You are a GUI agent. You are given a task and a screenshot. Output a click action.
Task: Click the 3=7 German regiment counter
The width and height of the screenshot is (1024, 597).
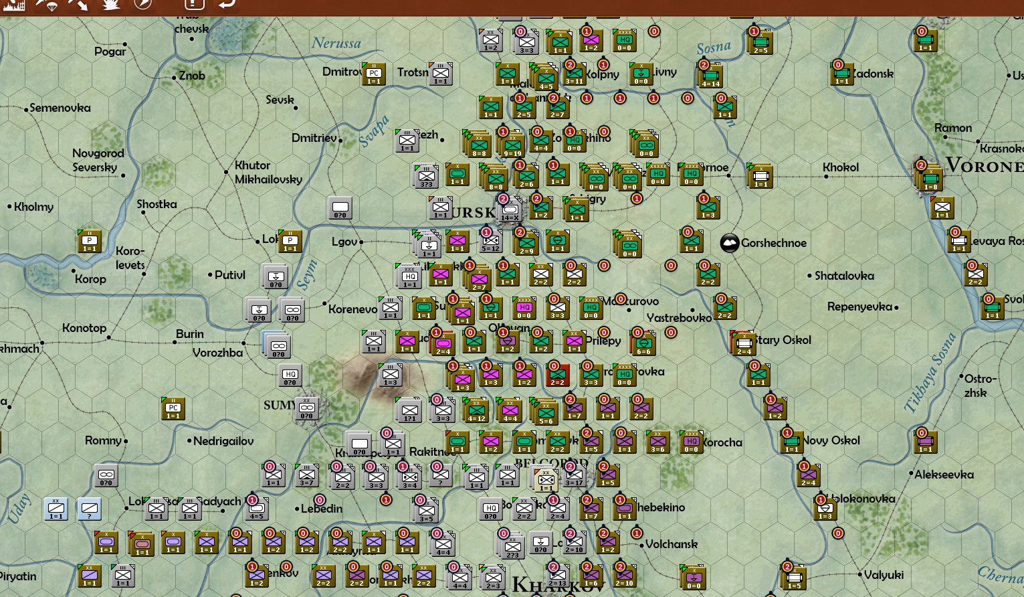pos(307,475)
